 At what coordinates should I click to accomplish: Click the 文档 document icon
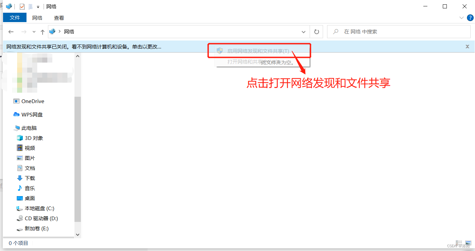[x=20, y=168]
